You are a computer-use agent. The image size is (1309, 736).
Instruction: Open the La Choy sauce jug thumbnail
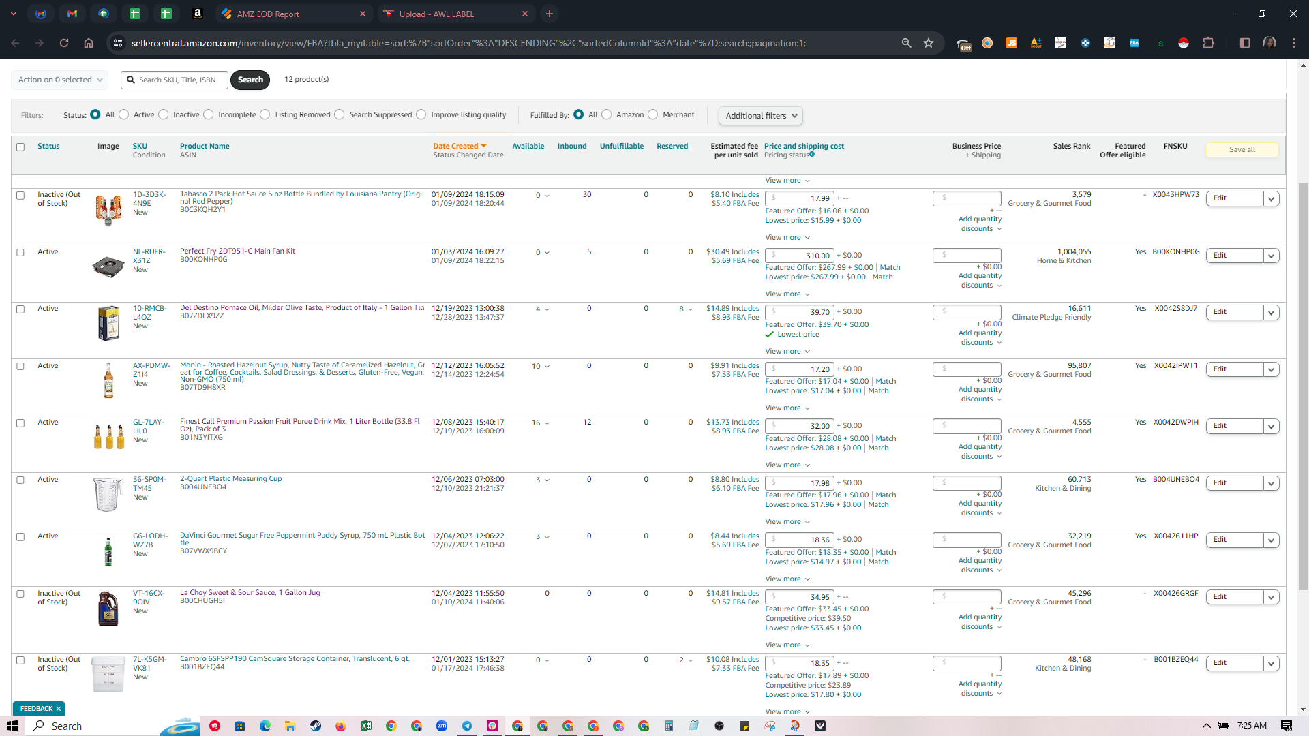pyautogui.click(x=108, y=608)
